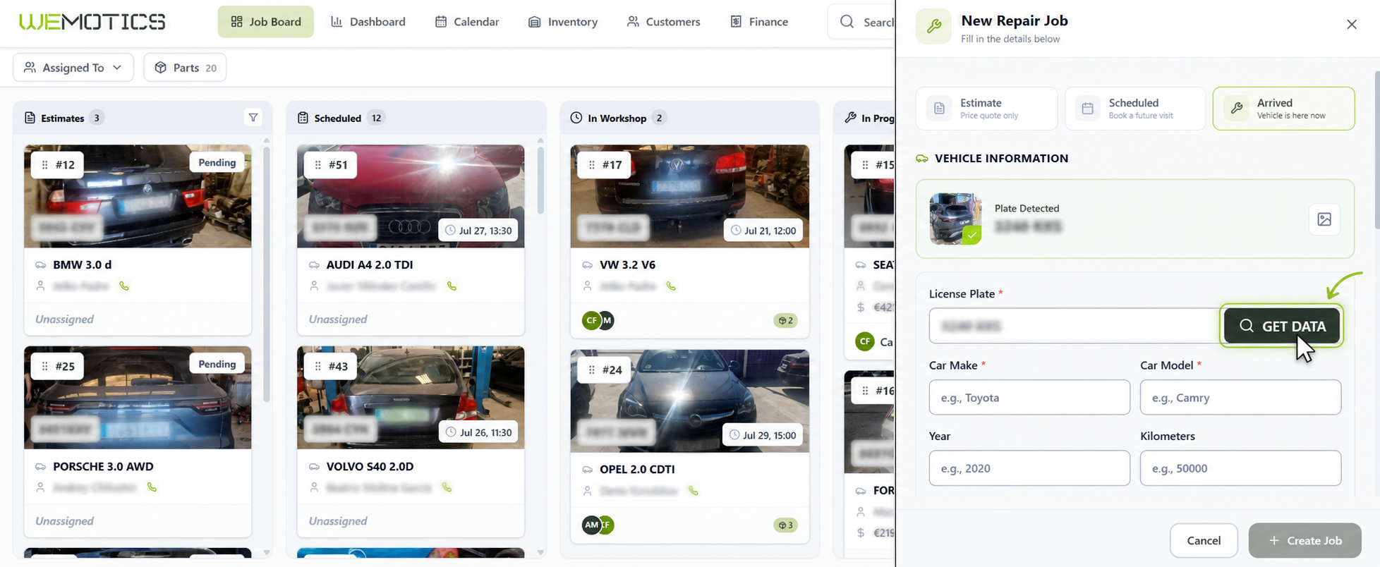The width and height of the screenshot is (1380, 567).
Task: Click drag handle on job card #43
Action: tap(318, 367)
